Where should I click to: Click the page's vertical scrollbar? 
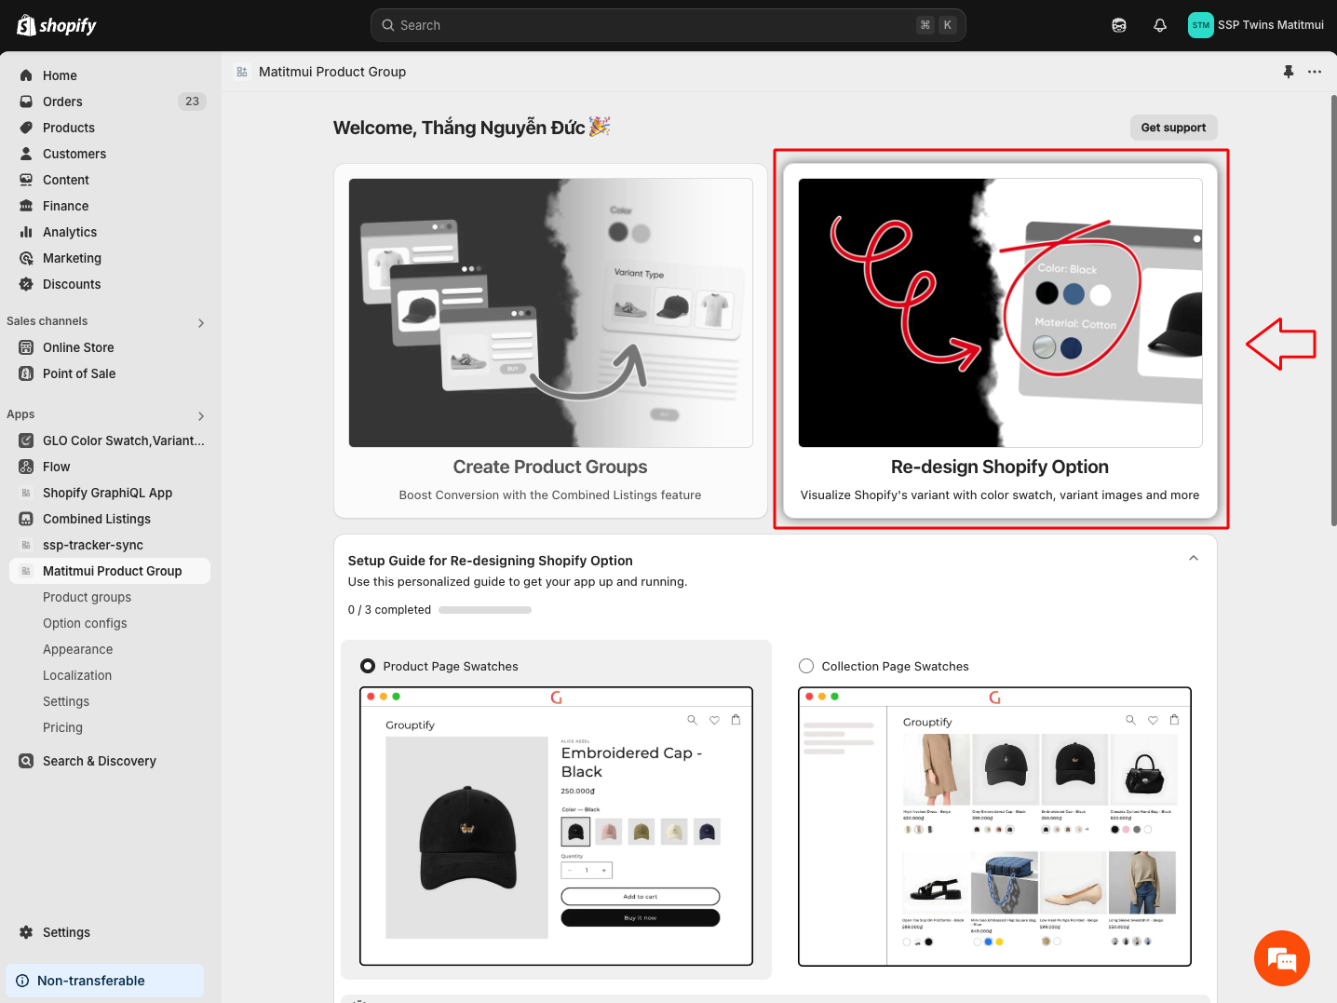1333,310
